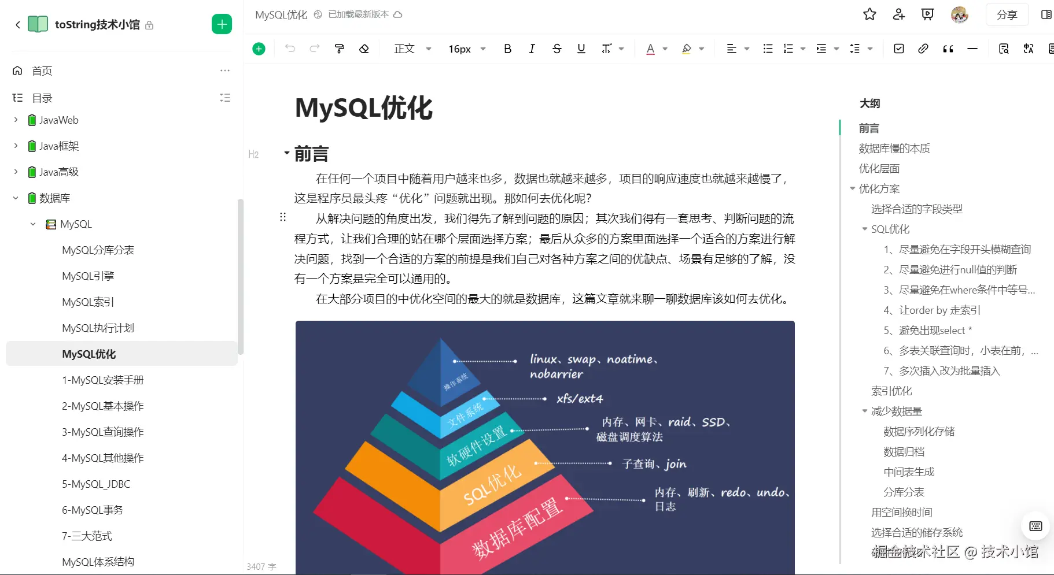The height and width of the screenshot is (575, 1054).
Task: Open the MySQL索引 document
Action: [88, 302]
